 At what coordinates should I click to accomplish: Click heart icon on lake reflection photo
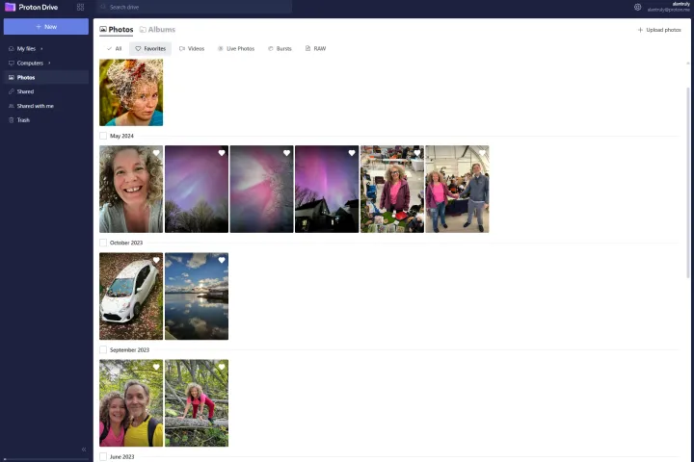[x=221, y=260]
